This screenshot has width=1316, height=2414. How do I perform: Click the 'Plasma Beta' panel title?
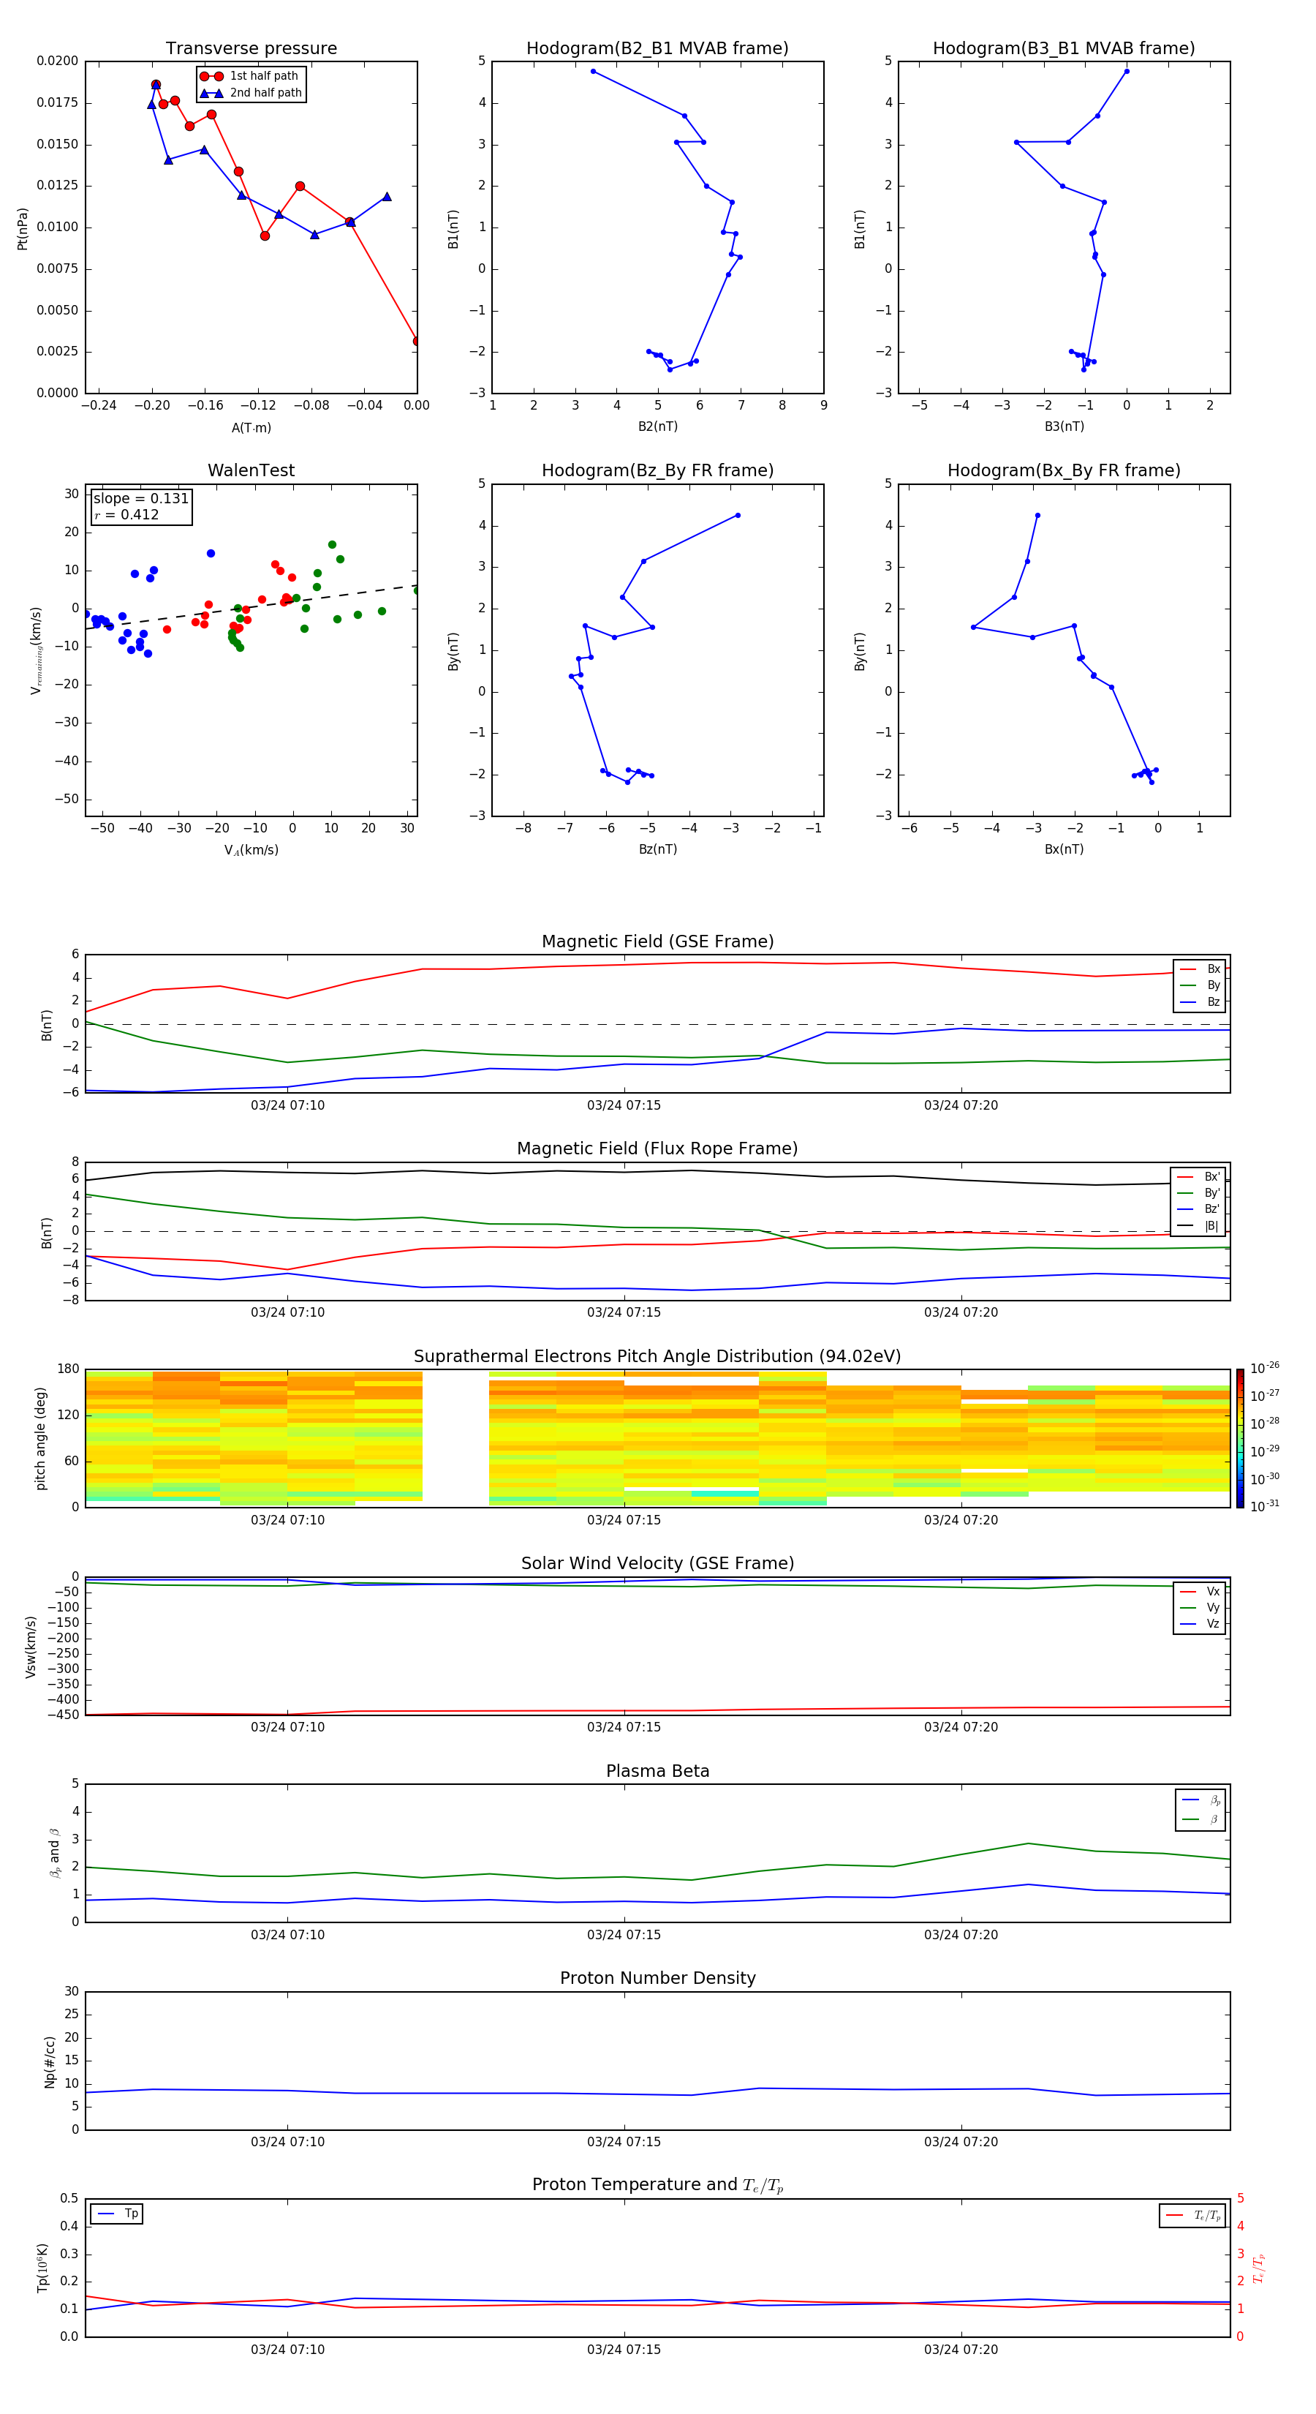(657, 1771)
